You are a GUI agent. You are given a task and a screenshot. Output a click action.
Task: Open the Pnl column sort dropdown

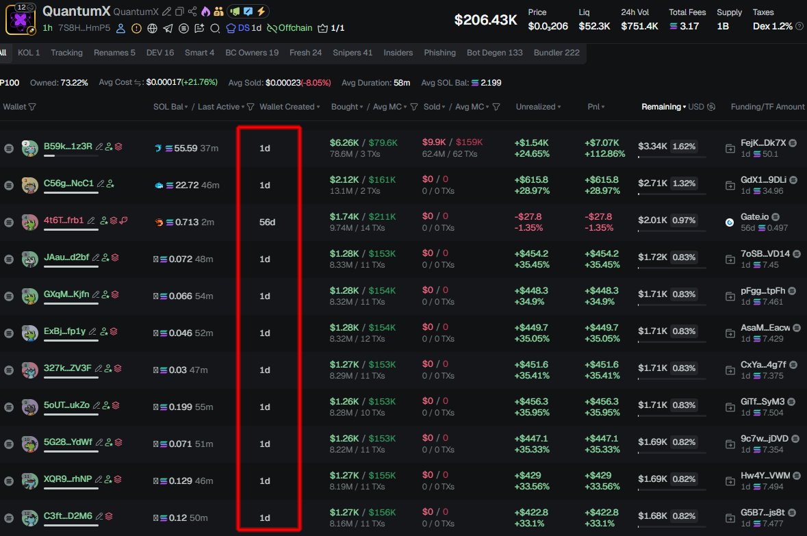(596, 107)
